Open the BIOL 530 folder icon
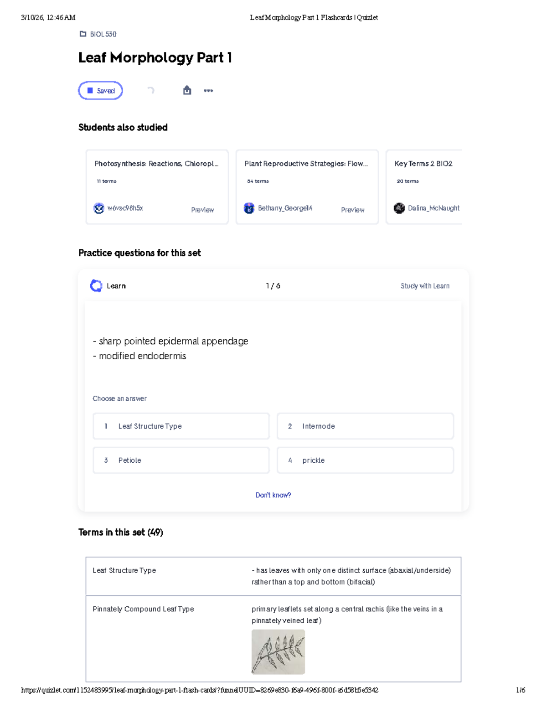This screenshot has width=547, height=708. pos(83,34)
